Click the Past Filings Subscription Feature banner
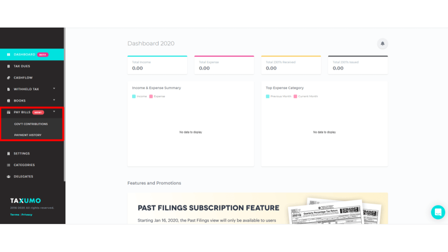The width and height of the screenshot is (448, 252). click(258, 208)
